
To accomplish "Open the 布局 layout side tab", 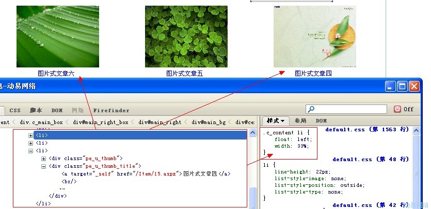I will [300, 120].
